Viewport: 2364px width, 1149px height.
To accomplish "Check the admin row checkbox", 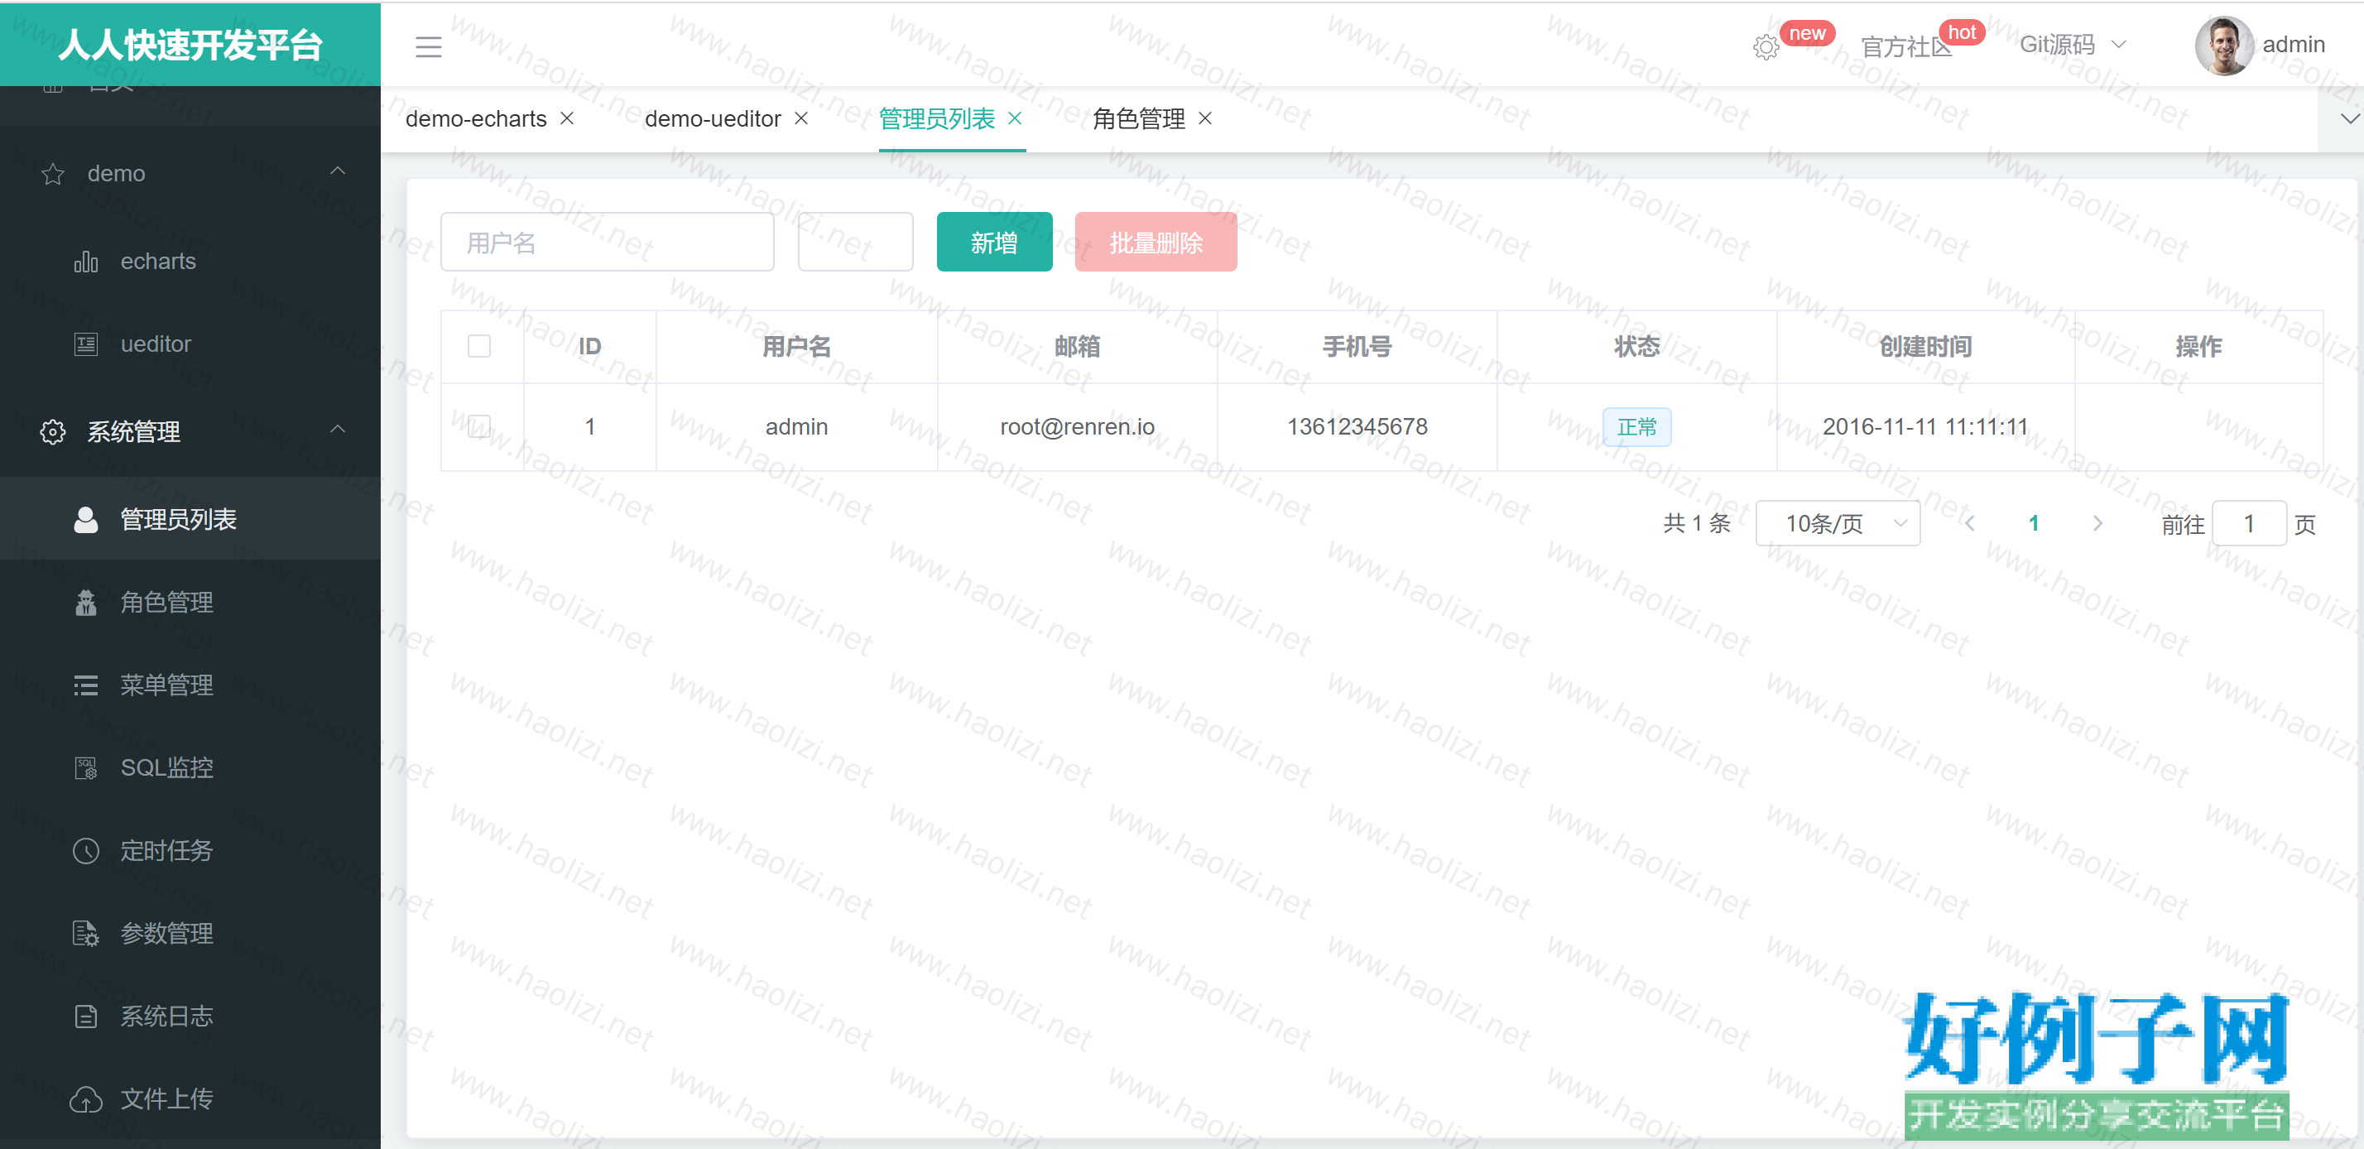I will coord(479,427).
